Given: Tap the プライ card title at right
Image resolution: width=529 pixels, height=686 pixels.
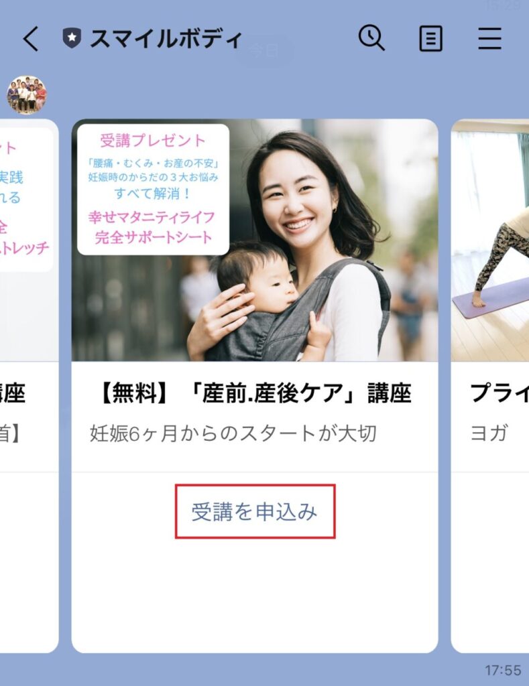Looking at the screenshot, I should pos(499,393).
